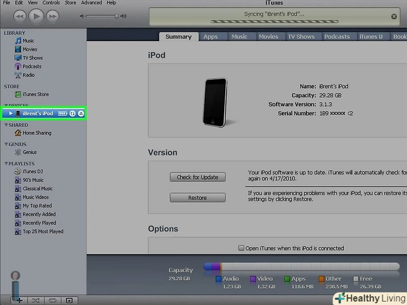Select the Podcasts library icon
The width and height of the screenshot is (407, 305).
18,66
